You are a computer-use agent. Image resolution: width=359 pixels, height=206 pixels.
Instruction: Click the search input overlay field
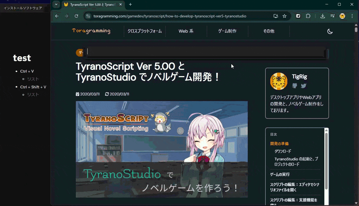[205, 52]
